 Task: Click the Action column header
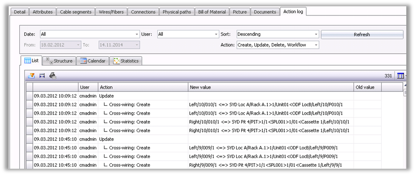point(143,87)
